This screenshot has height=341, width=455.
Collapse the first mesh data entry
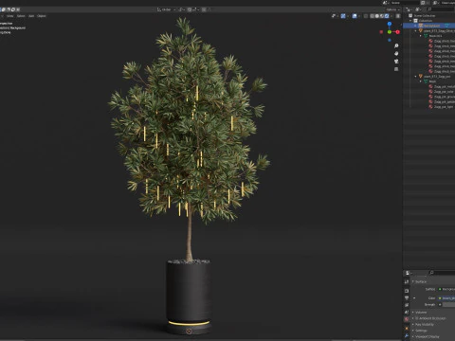421,36
